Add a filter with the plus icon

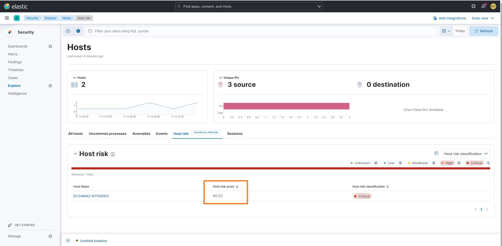coord(78,31)
